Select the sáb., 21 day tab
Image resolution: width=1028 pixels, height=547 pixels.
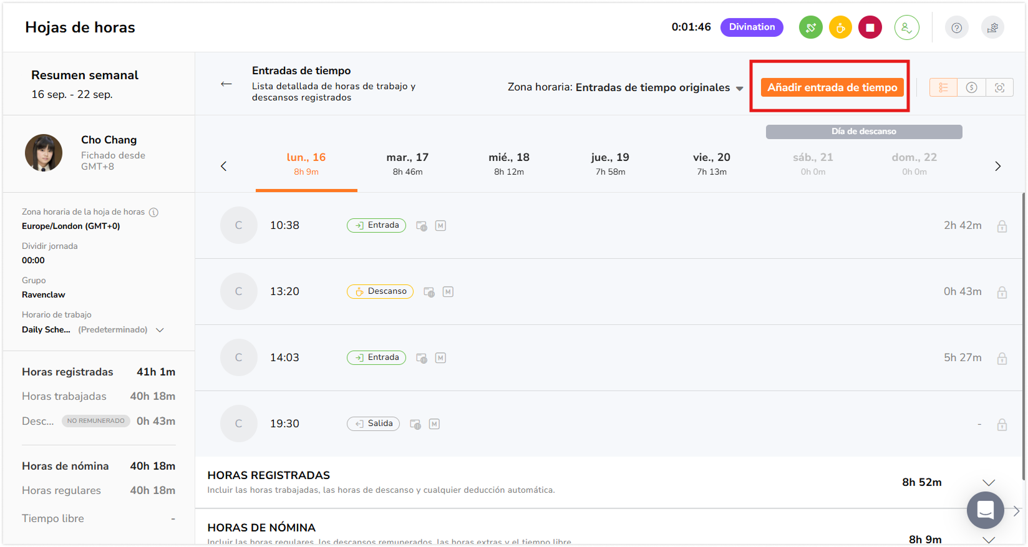pos(813,164)
